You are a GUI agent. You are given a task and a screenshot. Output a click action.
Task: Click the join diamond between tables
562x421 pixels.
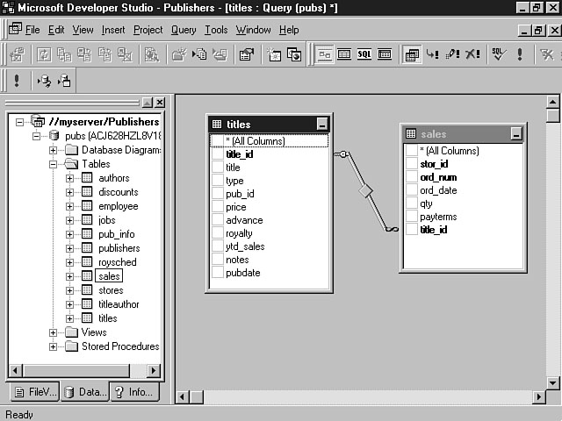(x=366, y=190)
